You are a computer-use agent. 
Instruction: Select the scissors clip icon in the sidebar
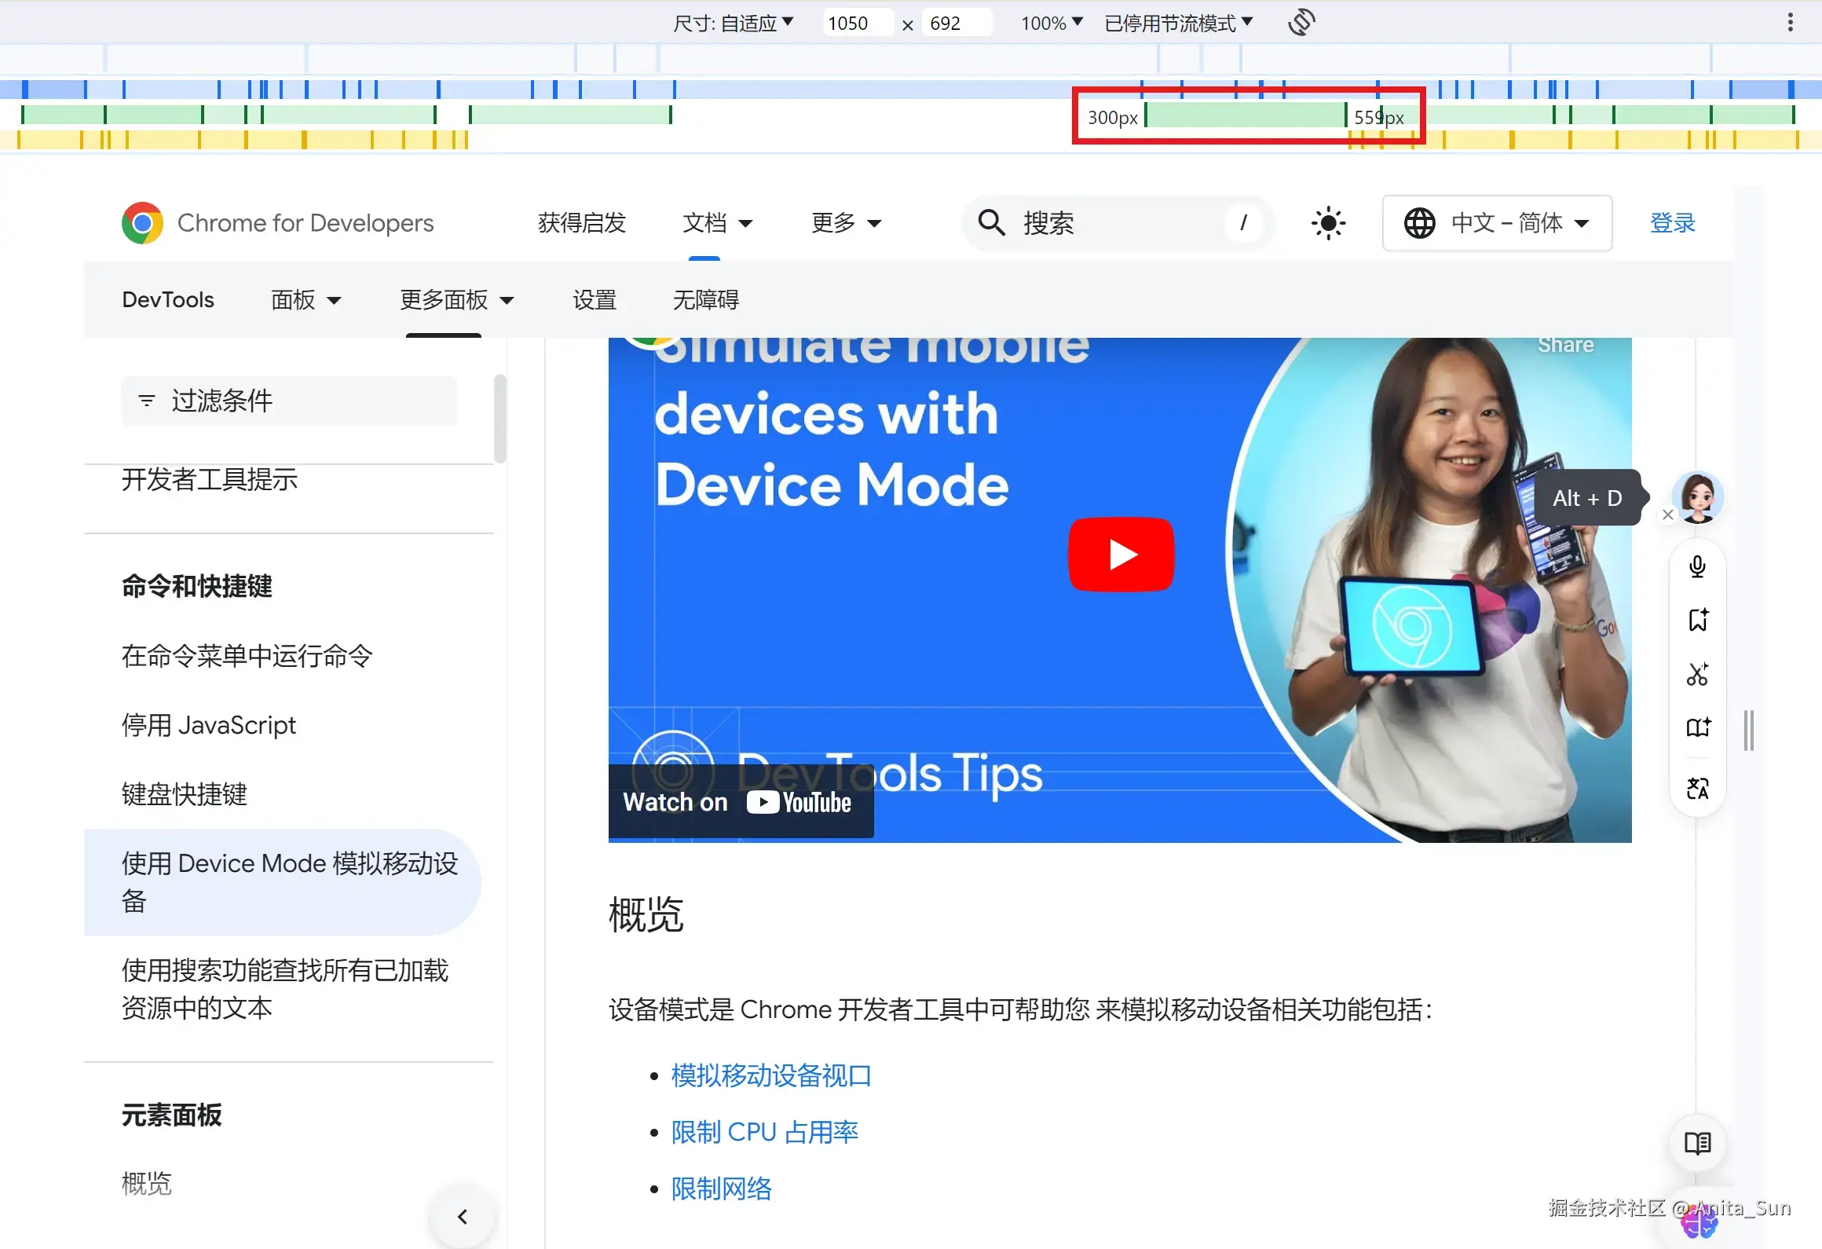1698,674
